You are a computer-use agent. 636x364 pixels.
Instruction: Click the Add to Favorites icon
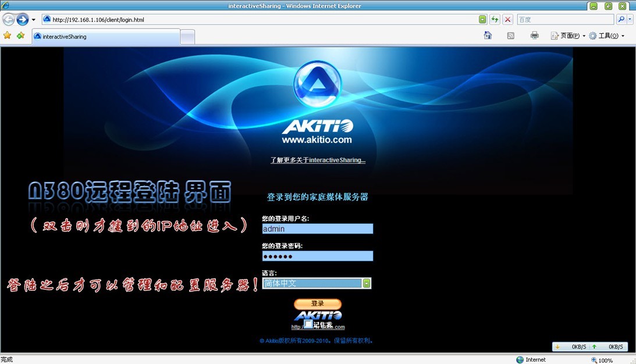coord(21,35)
